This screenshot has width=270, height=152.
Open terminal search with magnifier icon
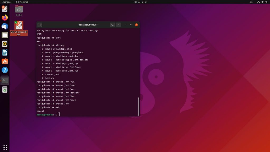(x=112, y=25)
